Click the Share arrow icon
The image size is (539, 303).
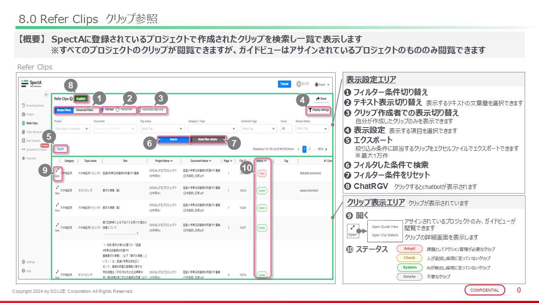click(x=318, y=98)
